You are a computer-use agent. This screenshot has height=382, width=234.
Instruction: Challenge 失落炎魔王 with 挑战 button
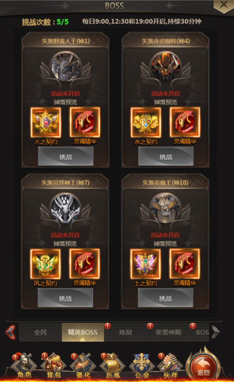pos(165,298)
